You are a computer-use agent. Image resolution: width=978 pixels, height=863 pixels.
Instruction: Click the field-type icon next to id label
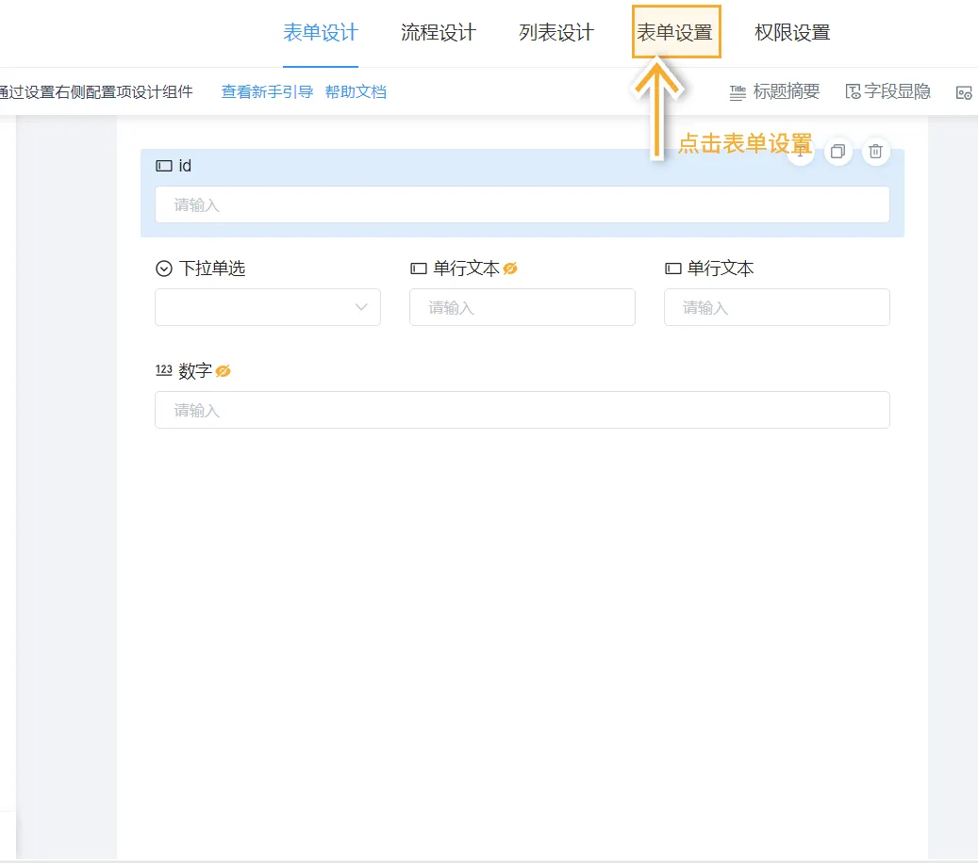[x=164, y=166]
